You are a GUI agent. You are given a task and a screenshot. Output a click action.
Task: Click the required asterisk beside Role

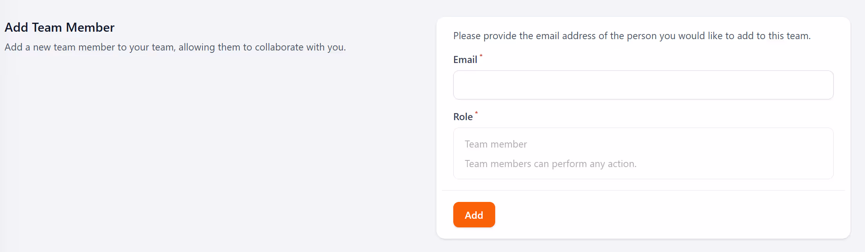[476, 113]
